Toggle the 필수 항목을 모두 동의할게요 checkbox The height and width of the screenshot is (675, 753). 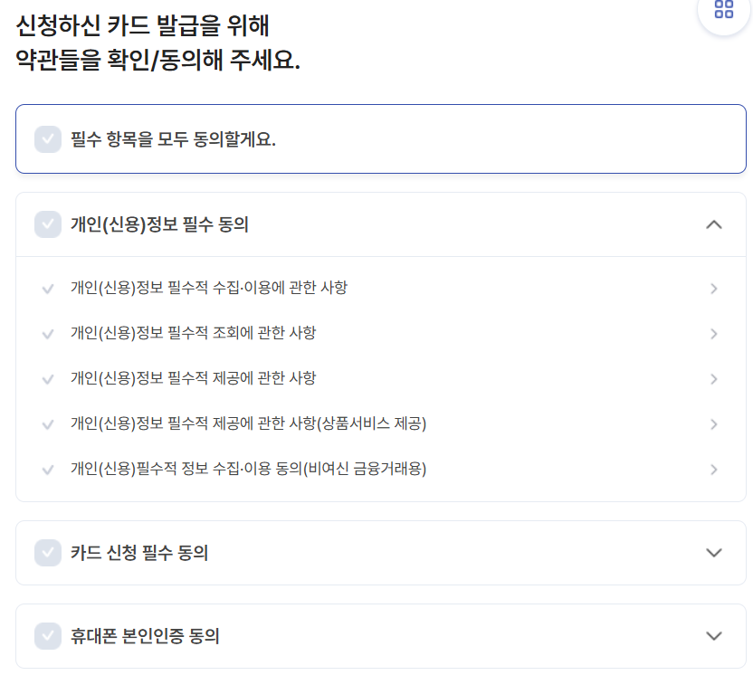[47, 138]
